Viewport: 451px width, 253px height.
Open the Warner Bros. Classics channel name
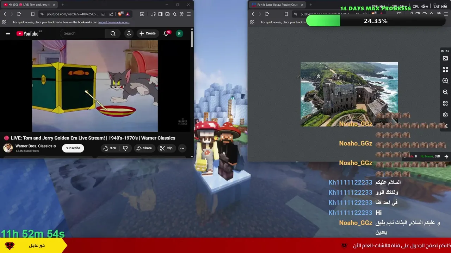coord(34,146)
